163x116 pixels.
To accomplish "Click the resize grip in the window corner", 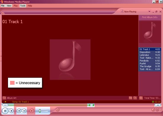I will click(161, 110).
